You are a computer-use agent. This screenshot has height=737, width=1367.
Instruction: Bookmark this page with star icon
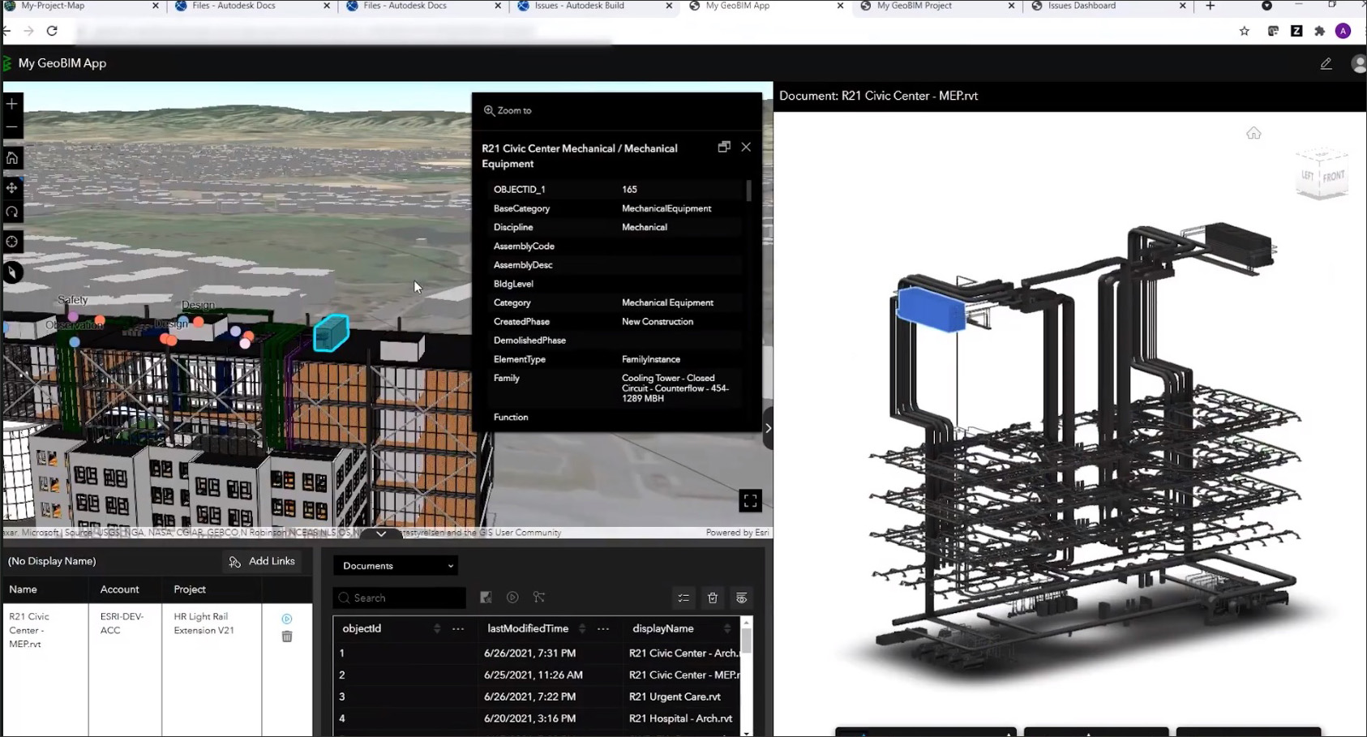tap(1245, 31)
